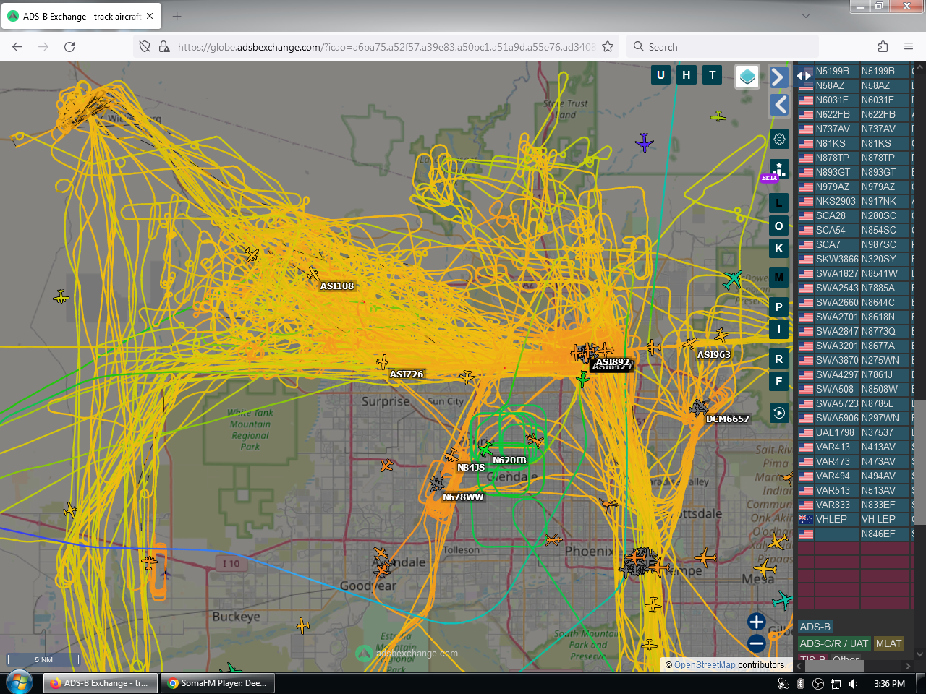This screenshot has height=694, width=926.
Task: Open the replay playback button
Action: (x=779, y=413)
